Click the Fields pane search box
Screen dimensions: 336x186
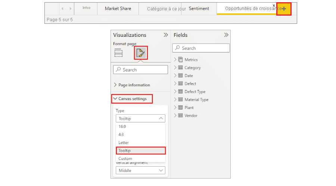[201, 48]
